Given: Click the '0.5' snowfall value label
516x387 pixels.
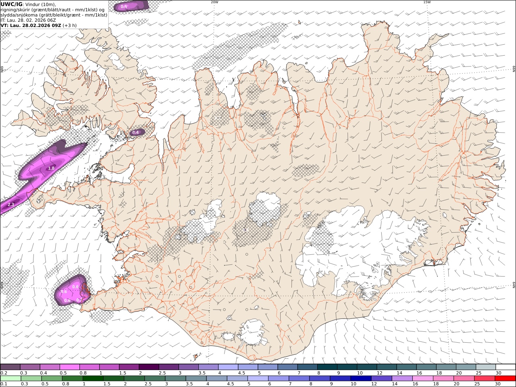Looking at the screenshot, I should point(124,6).
